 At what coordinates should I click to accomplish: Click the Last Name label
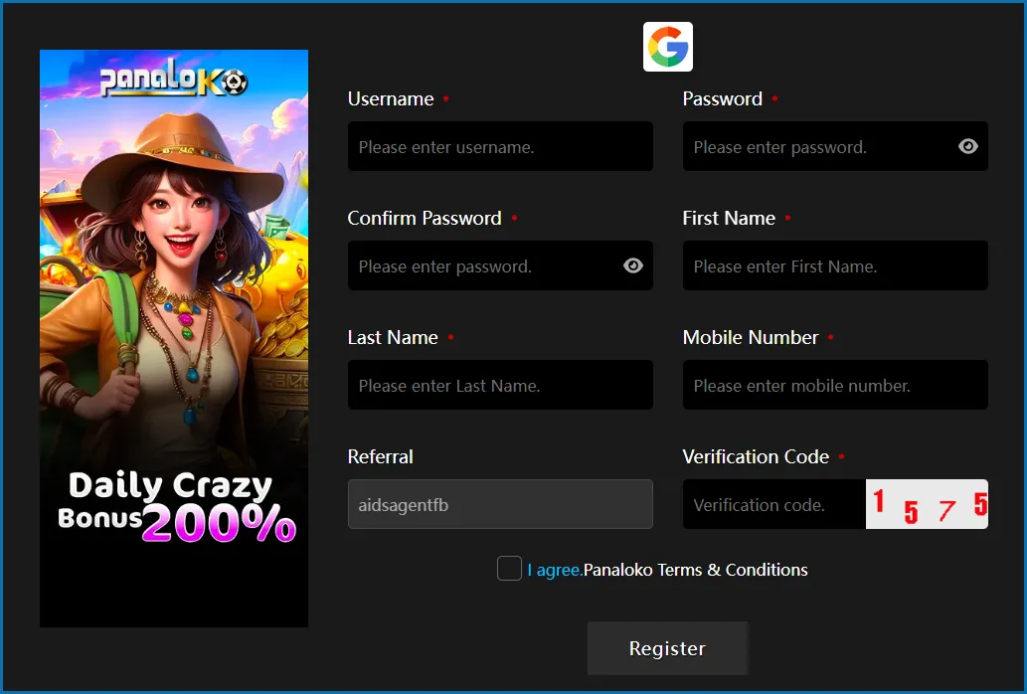[x=393, y=337]
